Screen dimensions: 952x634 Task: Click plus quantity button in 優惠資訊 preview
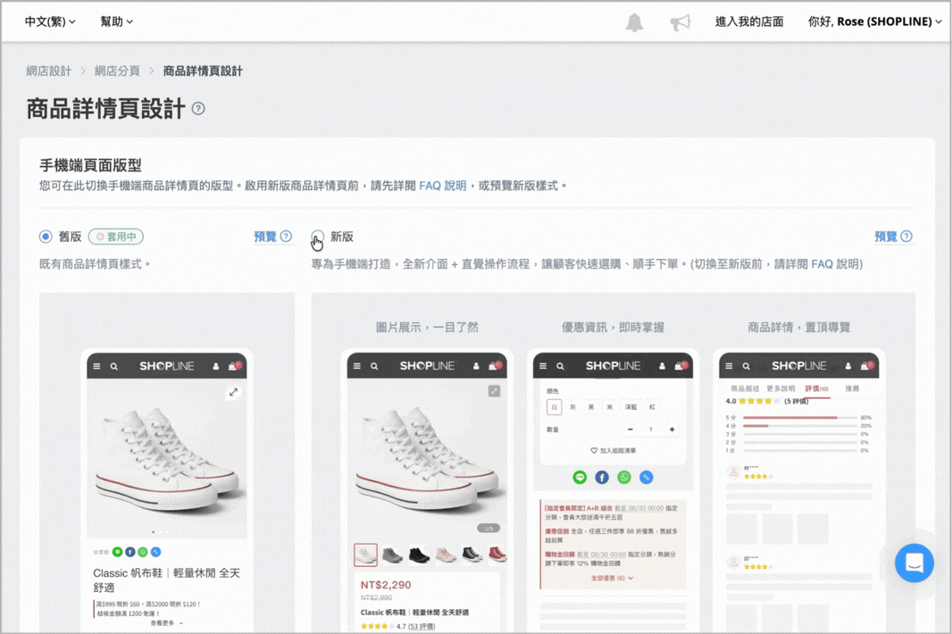pos(672,430)
